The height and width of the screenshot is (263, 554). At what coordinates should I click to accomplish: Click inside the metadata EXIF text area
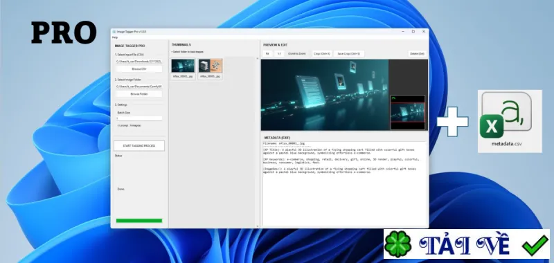coord(344,184)
